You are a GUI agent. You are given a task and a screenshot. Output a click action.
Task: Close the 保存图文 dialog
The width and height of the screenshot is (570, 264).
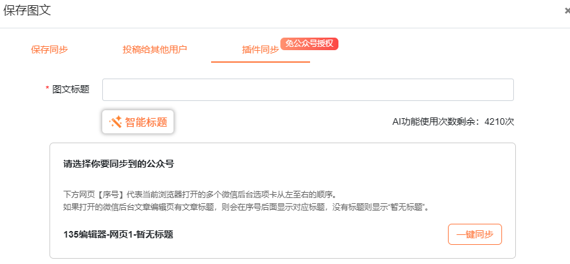point(567,11)
